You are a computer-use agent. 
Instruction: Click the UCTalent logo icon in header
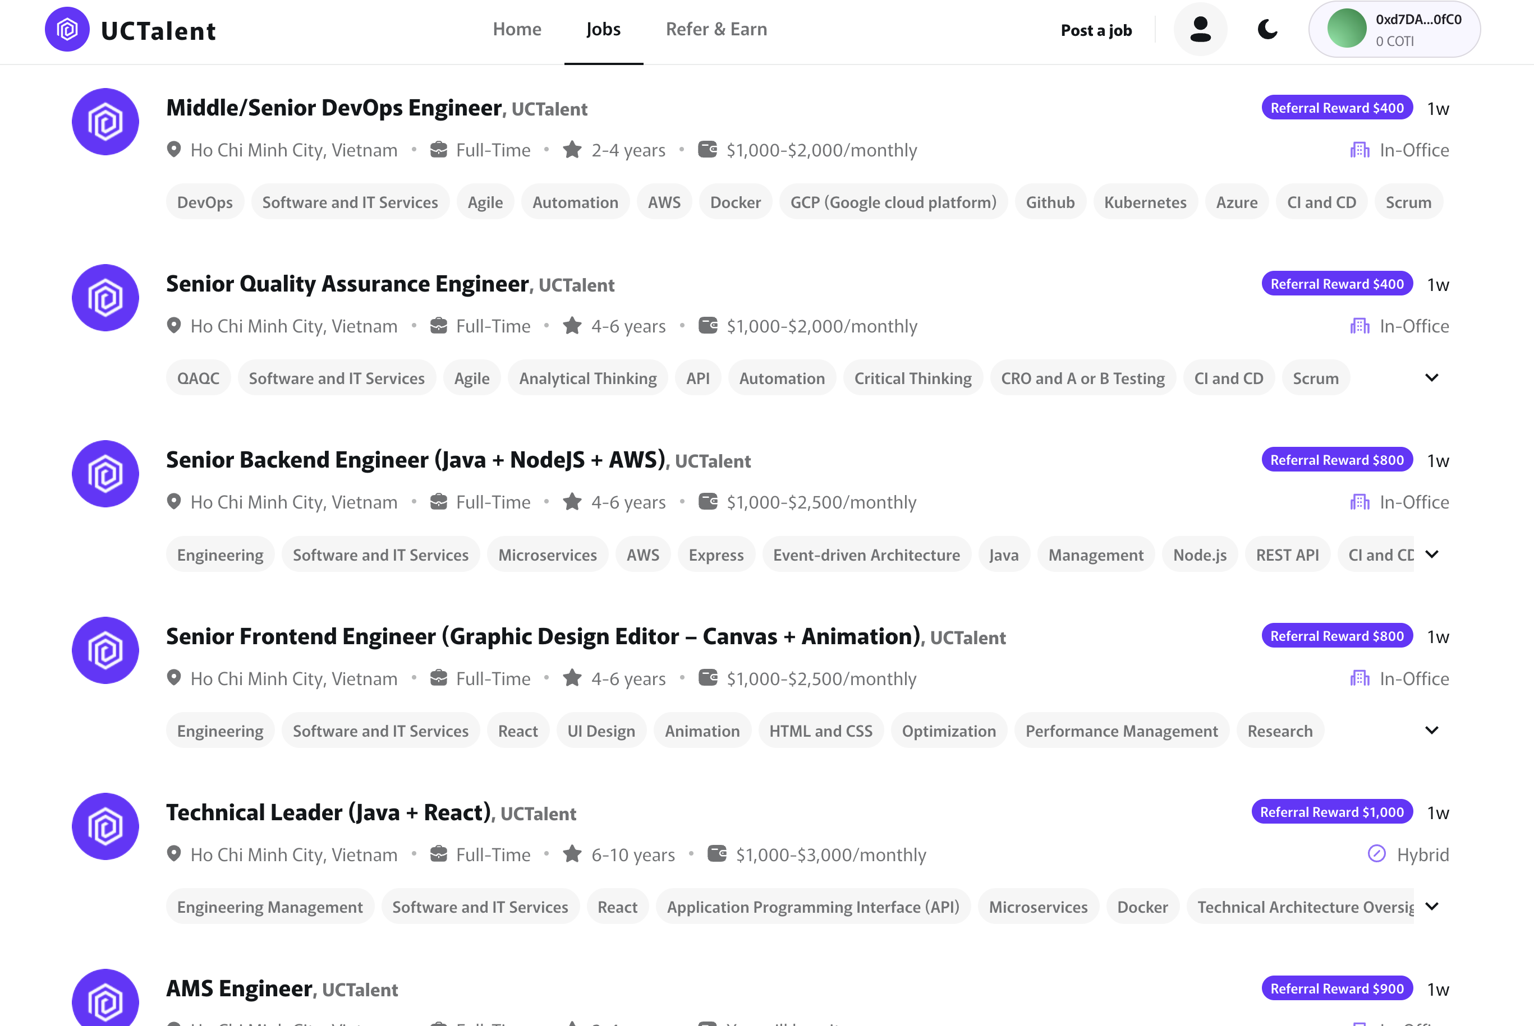click(x=67, y=30)
